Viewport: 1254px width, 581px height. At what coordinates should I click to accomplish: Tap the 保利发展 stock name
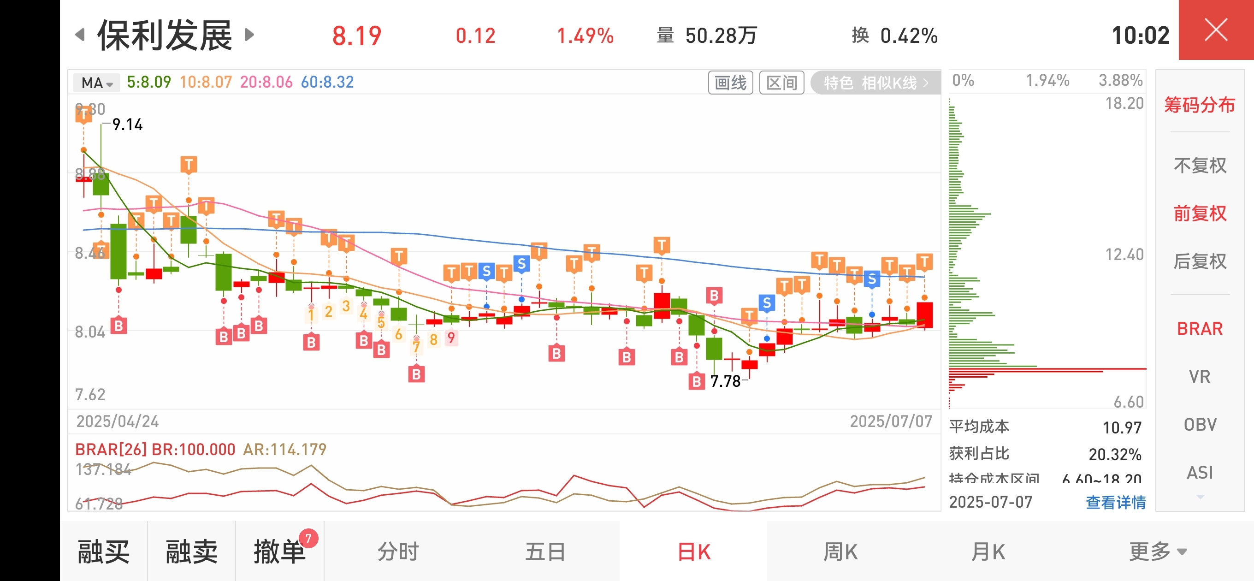click(165, 36)
